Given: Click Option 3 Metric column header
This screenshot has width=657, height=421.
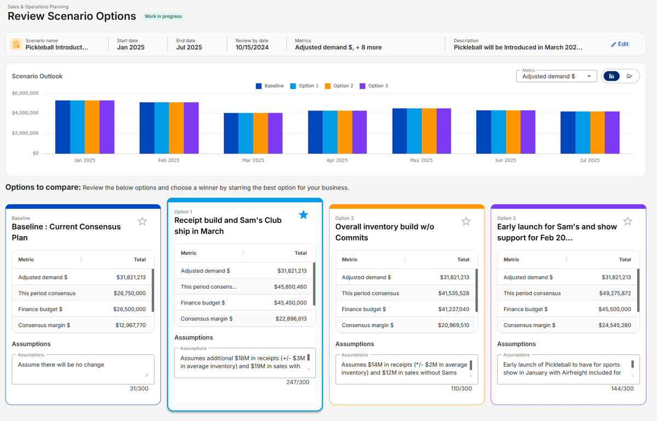Looking at the screenshot, I should pos(511,260).
